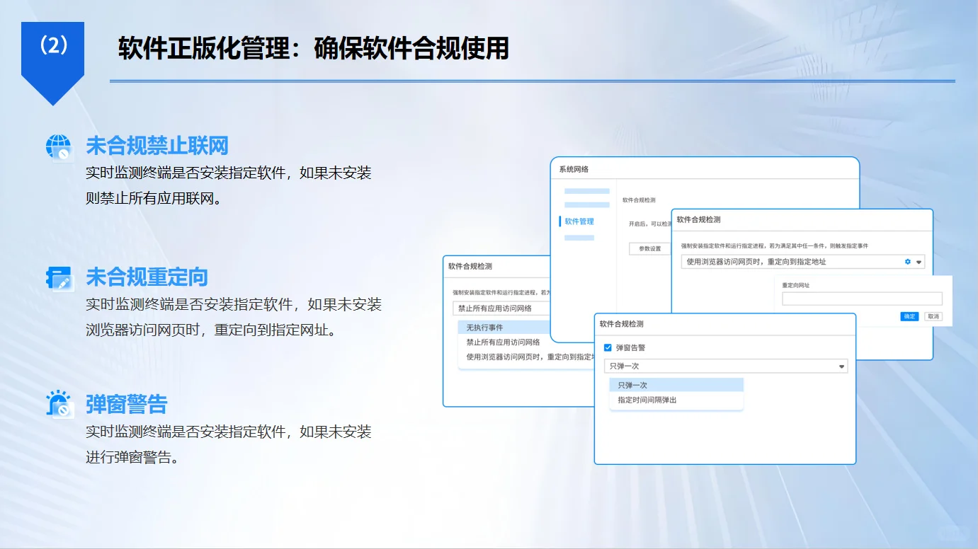Image resolution: width=978 pixels, height=549 pixels.
Task: Click the pen icon beside 未合规重定向
Action: [59, 276]
